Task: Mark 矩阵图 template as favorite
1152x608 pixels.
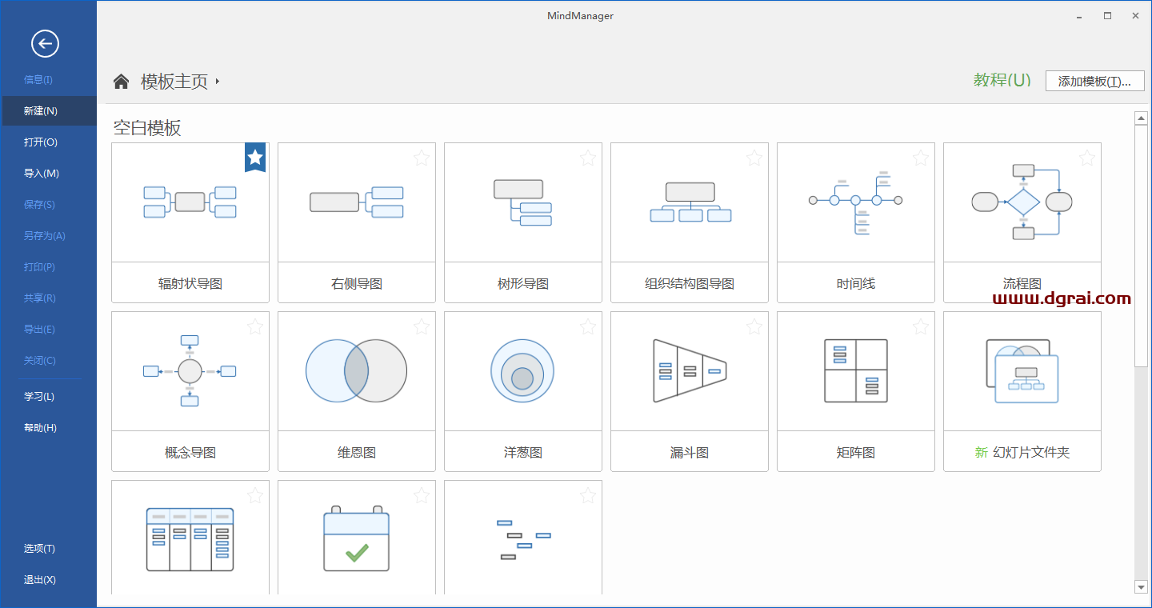Action: (x=921, y=327)
